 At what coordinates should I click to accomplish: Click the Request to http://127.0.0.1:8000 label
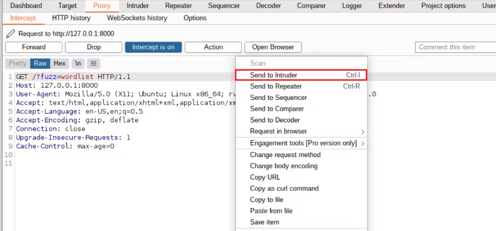coord(66,34)
